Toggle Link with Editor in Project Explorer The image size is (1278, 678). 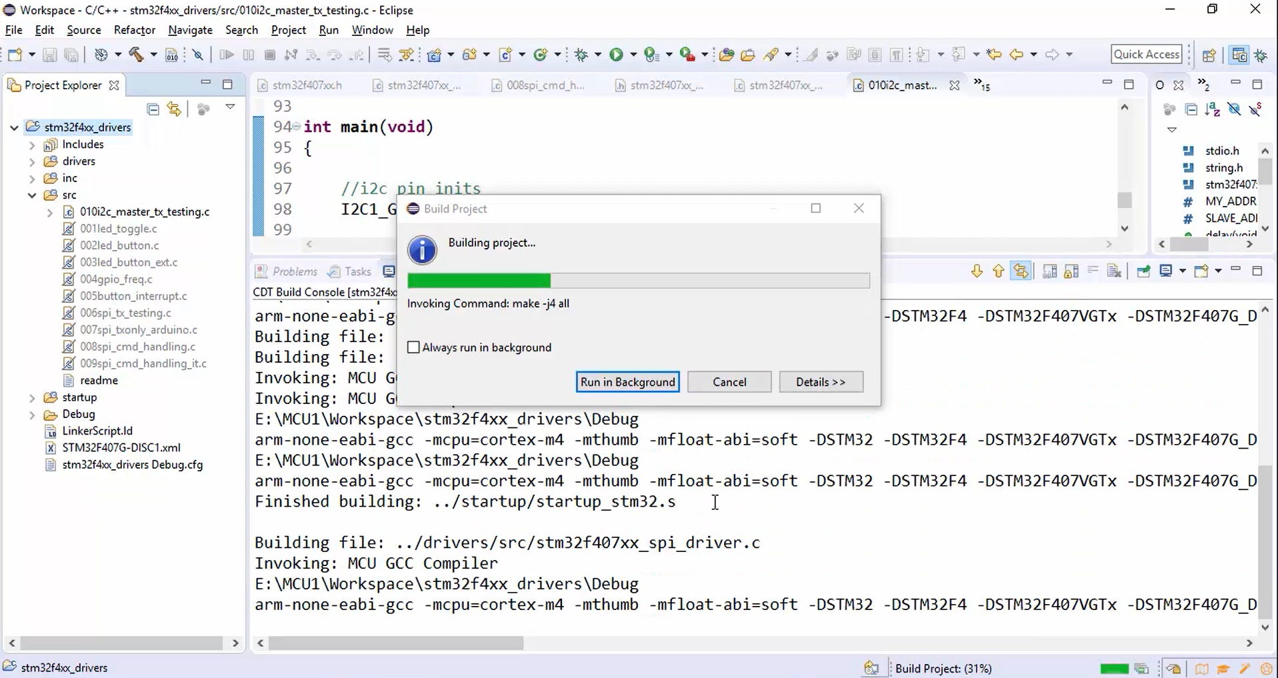tap(174, 109)
